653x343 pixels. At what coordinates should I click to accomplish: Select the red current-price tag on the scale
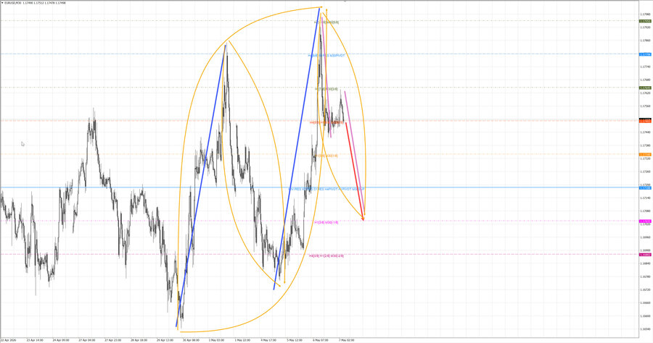646,122
